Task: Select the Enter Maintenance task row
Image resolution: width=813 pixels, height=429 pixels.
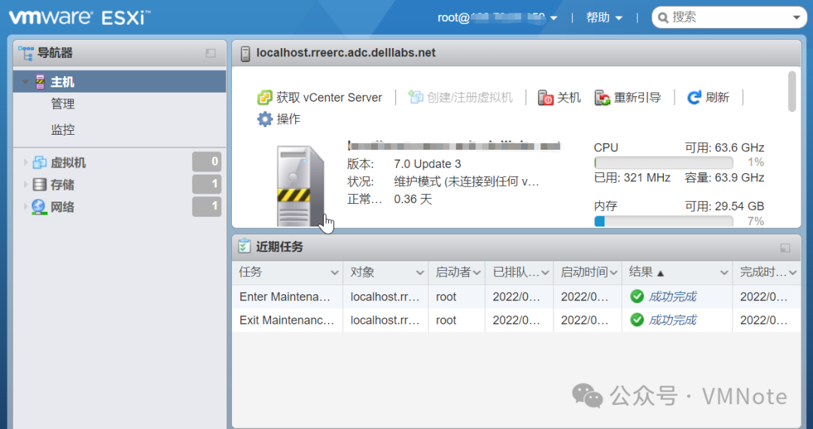Action: click(516, 297)
